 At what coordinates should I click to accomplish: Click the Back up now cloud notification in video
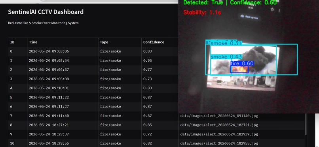(249, 17)
